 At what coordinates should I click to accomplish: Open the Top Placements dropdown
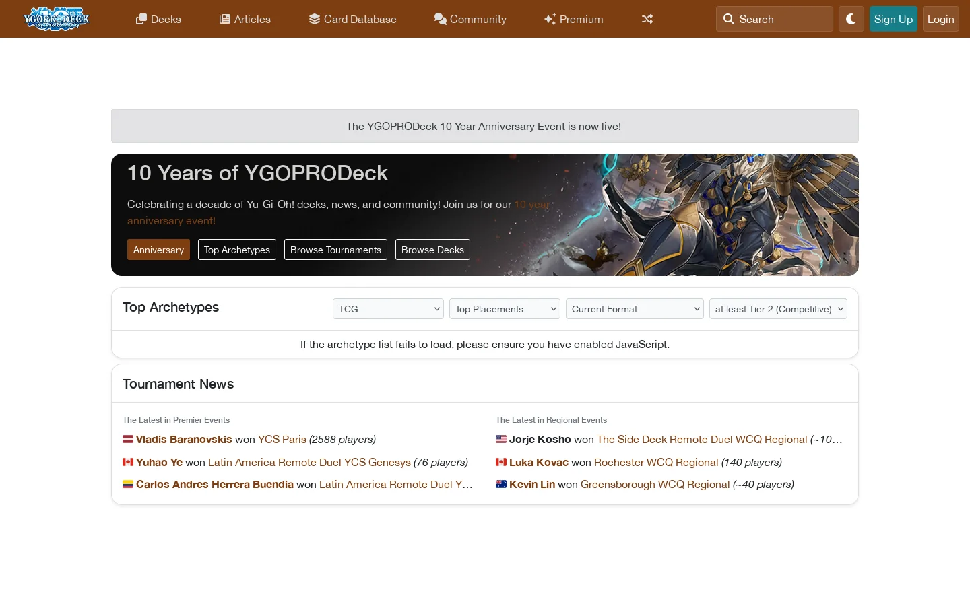[x=505, y=309]
